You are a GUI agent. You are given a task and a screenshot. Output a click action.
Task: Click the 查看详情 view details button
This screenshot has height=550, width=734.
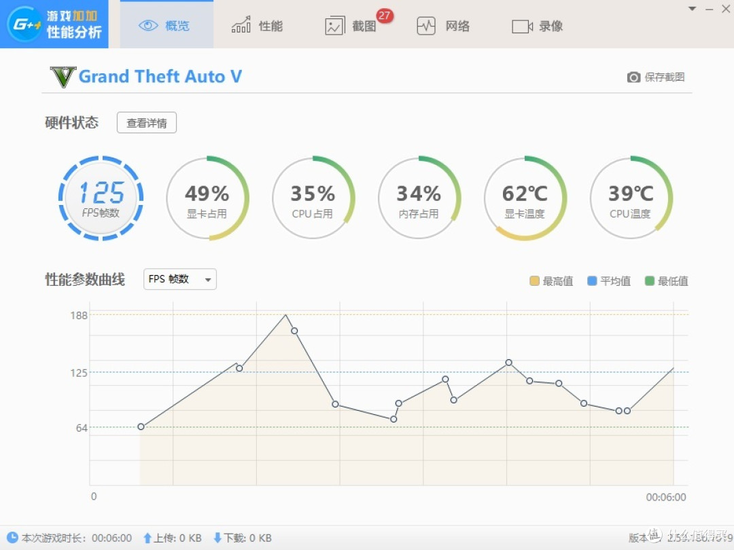147,122
